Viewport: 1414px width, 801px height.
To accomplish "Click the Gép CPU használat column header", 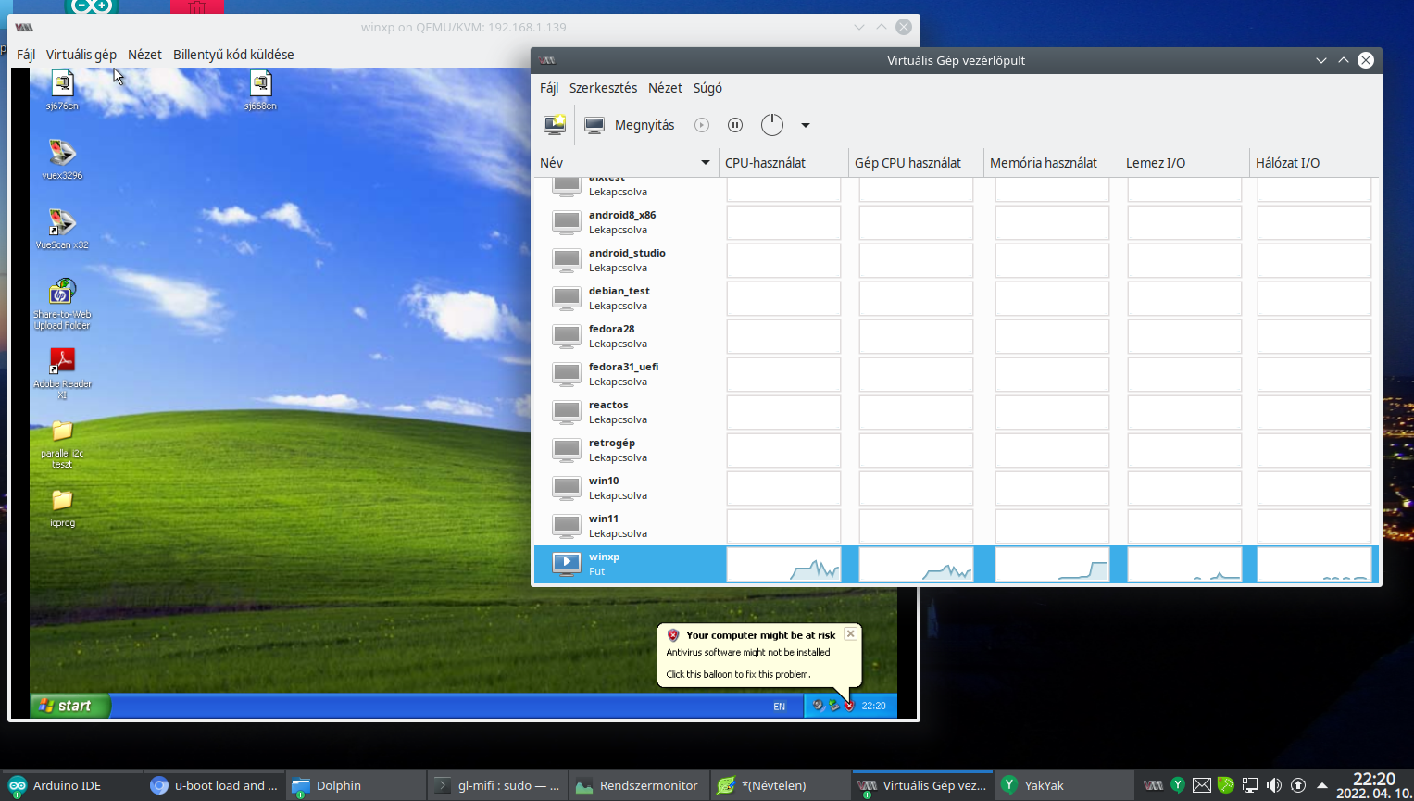I will point(916,163).
